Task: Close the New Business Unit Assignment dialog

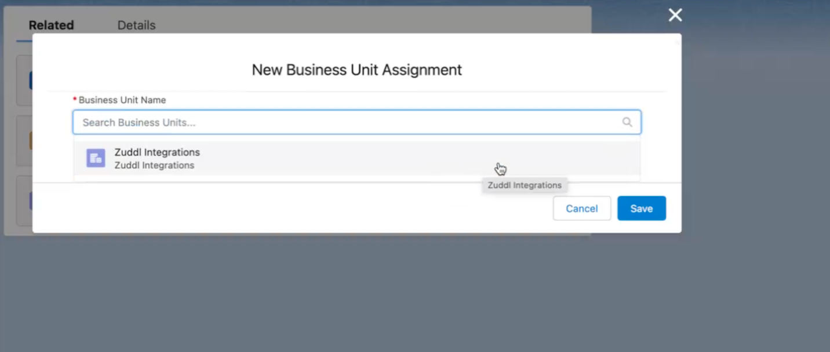Action: pos(675,15)
